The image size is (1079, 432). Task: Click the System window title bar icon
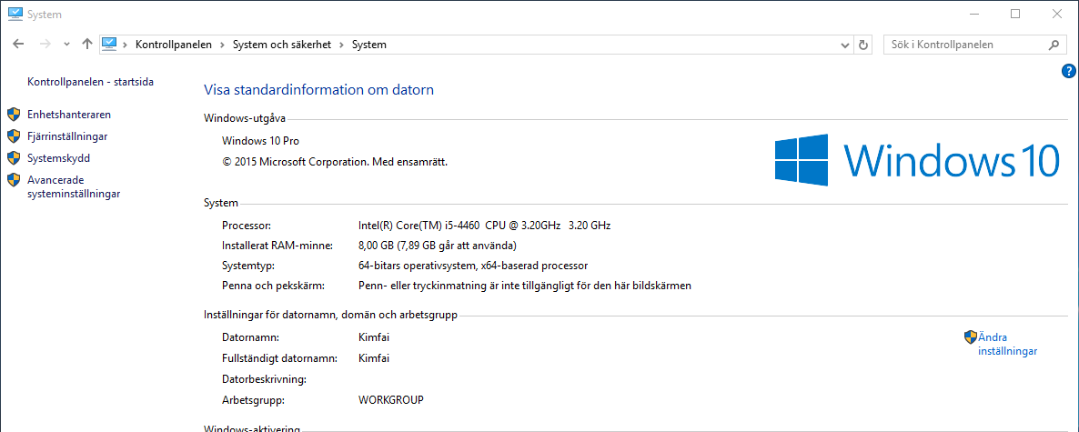[15, 13]
